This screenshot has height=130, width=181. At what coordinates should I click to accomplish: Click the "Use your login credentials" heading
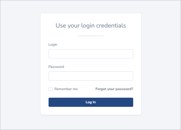(x=91, y=25)
